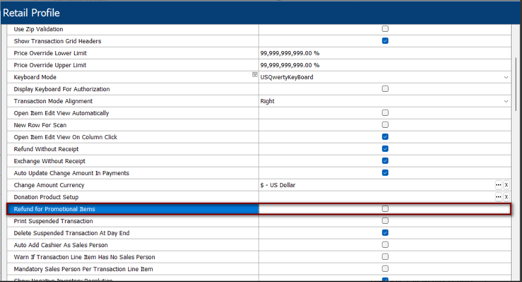The image size is (522, 282).
Task: Expand the Transaction Mode Alignment dropdown
Action: click(506, 101)
